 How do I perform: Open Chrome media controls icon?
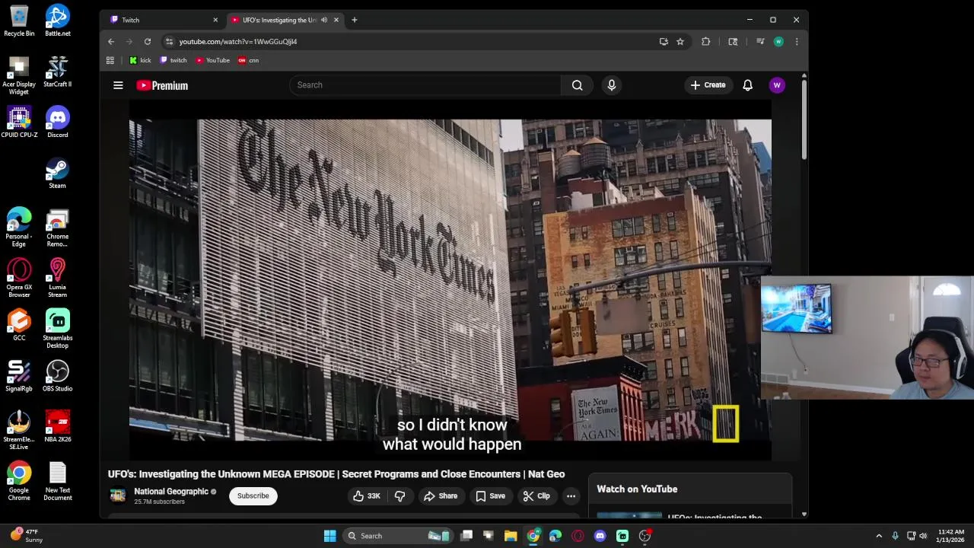point(759,42)
